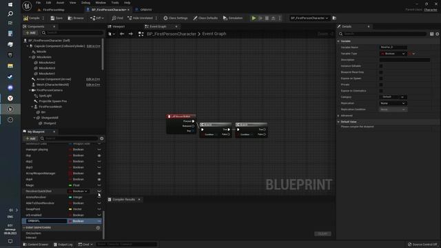
Task: Click Vector type color pill of SwapPoint
Action: click(70, 209)
